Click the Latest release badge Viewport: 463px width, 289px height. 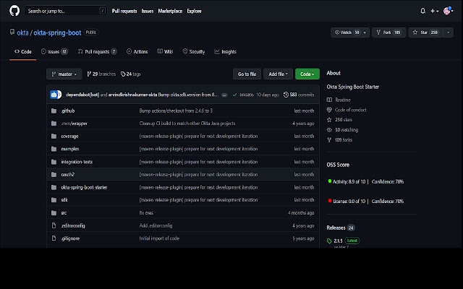[x=352, y=241]
